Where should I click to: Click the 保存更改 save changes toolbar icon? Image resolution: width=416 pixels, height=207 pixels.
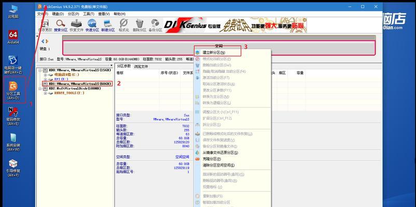pos(45,26)
